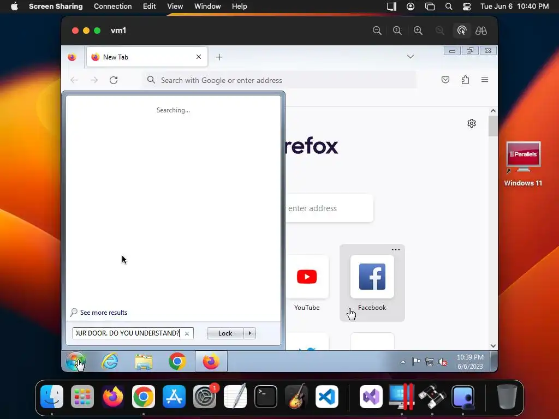559x419 pixels.
Task: Go forward in Firefox
Action: coord(94,80)
